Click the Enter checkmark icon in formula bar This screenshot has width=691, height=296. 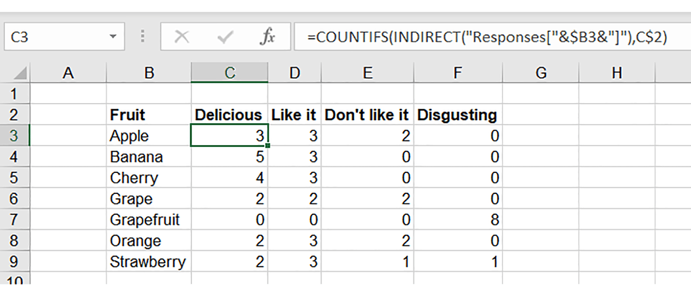pos(225,37)
